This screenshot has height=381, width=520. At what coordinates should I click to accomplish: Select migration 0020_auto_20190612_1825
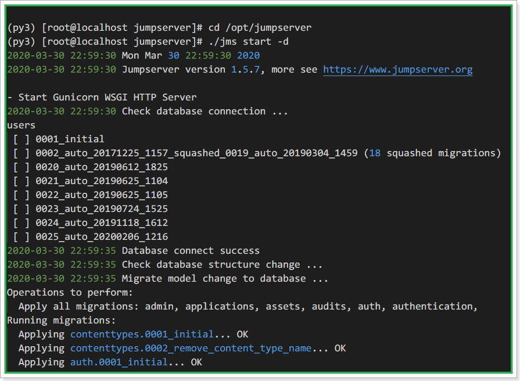click(x=102, y=167)
